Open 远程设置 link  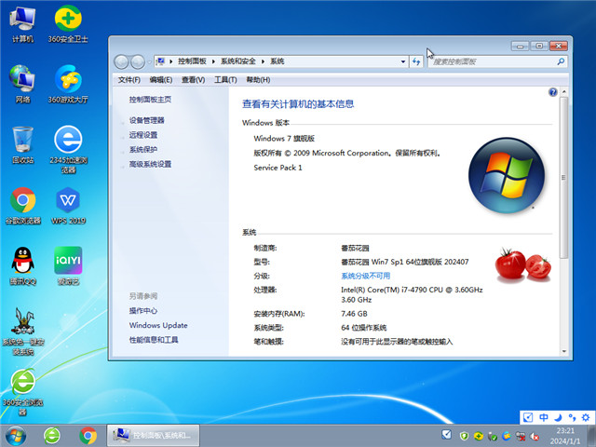[x=143, y=135]
